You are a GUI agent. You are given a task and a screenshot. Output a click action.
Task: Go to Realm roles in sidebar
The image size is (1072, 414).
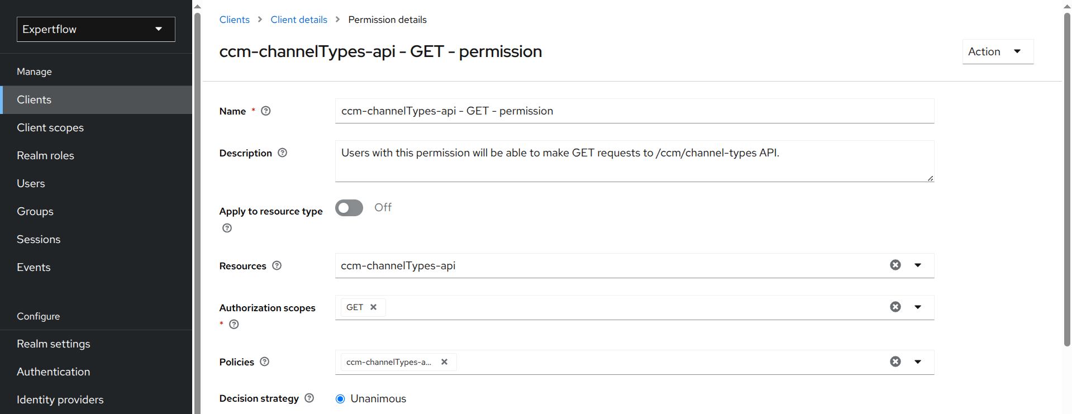(x=45, y=155)
